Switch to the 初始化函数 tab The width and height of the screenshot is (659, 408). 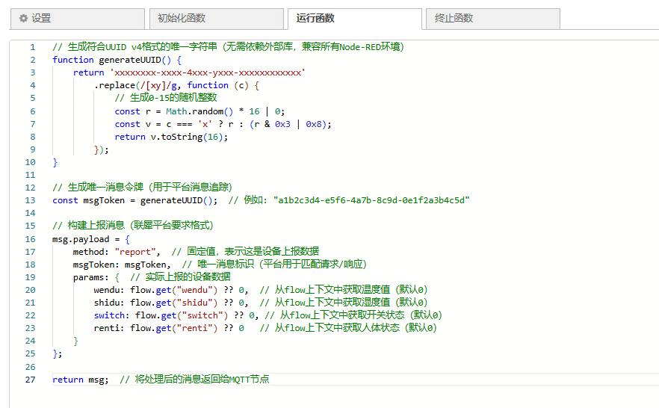[x=182, y=18]
